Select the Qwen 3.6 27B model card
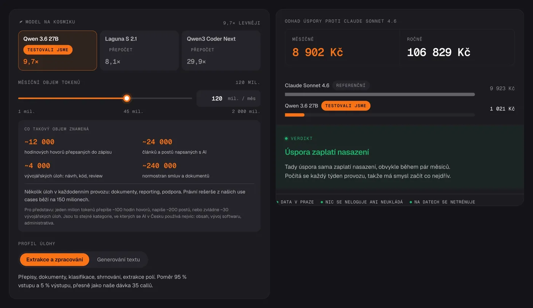Screen dimensions: 533x308 57,51
